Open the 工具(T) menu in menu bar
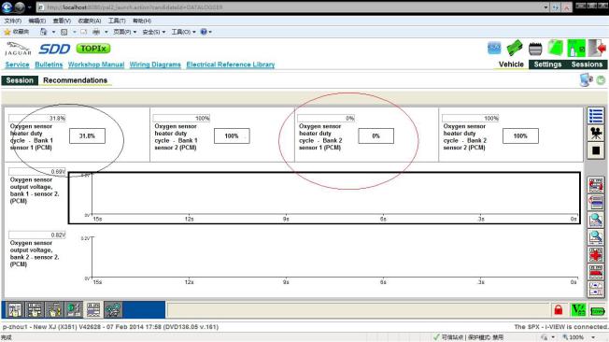Screen dimensions: 609x342 (117, 21)
